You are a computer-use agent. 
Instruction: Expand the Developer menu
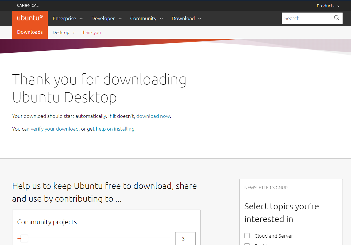[x=106, y=18]
